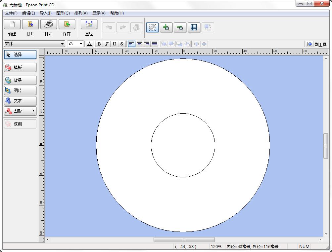This screenshot has height=252, width=332.
Task: Click the horizontal scrollbar thumb
Action: 184,240
